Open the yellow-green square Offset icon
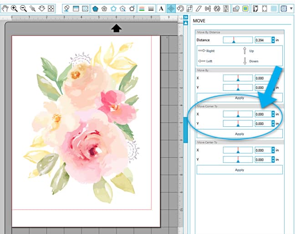 245,9
